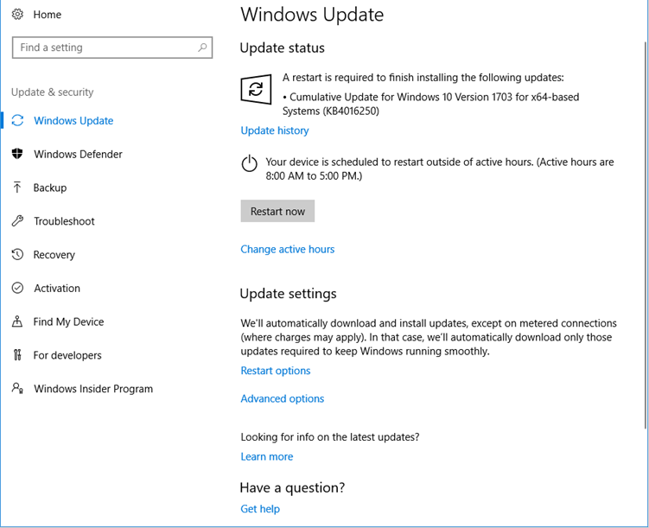Click the Activation checkmark circle icon
The height and width of the screenshot is (528, 649).
click(17, 288)
